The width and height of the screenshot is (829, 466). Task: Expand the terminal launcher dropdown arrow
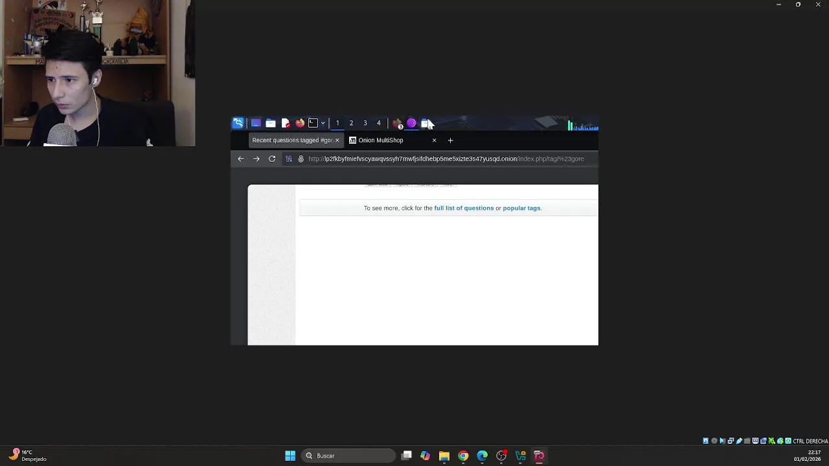323,123
